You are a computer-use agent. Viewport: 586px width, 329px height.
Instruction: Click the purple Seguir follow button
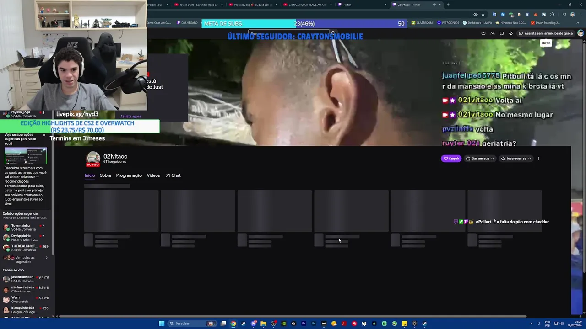[x=451, y=159]
